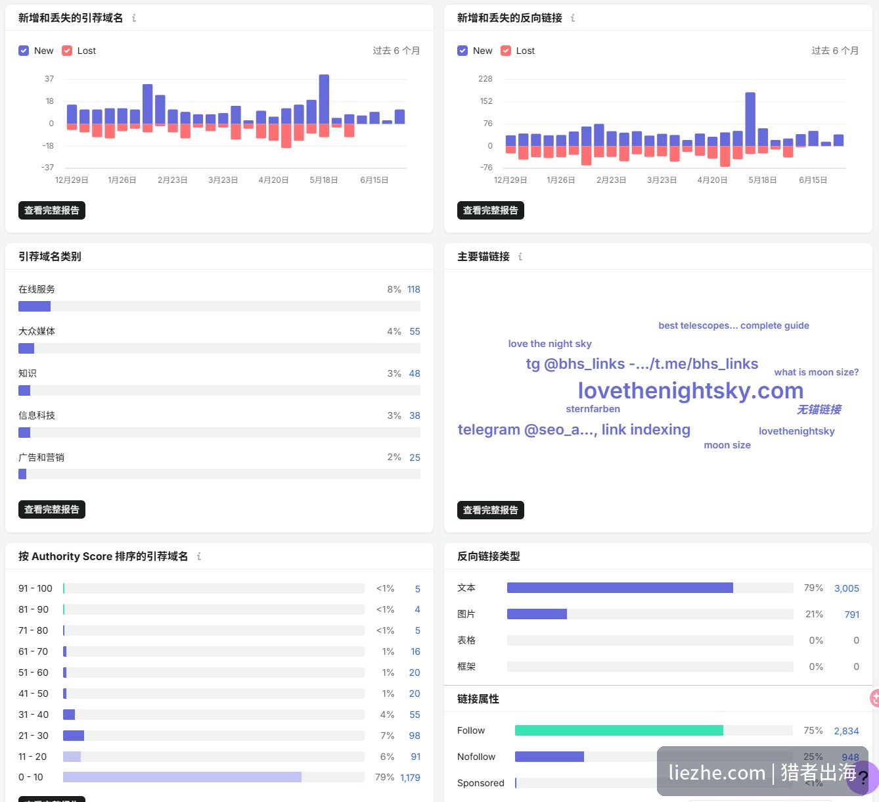Click single-word anchor 'lovethenightsky' in anchor cloud
879x802 pixels.
797,431
